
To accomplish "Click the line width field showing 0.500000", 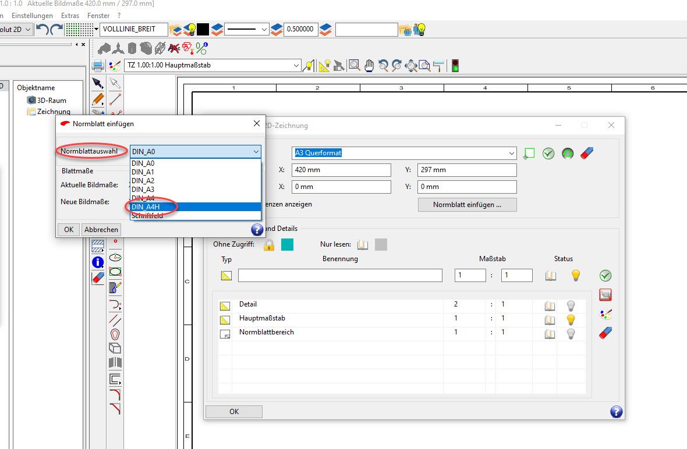I will (301, 29).
